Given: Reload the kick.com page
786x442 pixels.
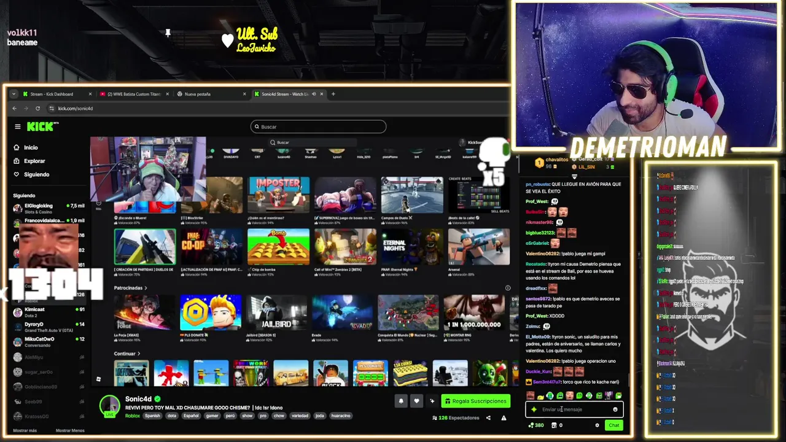Looking at the screenshot, I should (x=37, y=109).
